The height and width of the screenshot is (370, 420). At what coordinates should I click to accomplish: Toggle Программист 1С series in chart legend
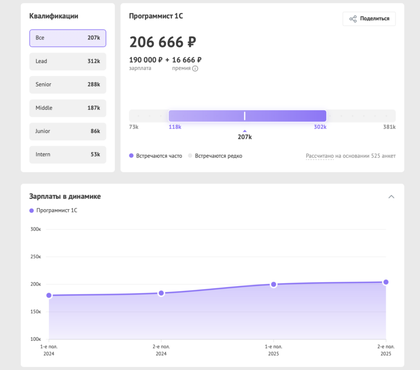coord(53,211)
